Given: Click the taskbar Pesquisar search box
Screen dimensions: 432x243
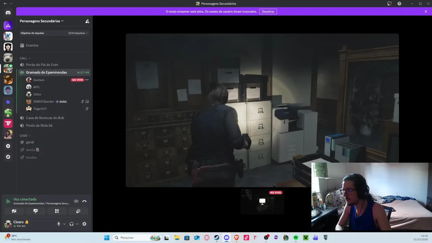Looking at the screenshot, I should pos(137,238).
